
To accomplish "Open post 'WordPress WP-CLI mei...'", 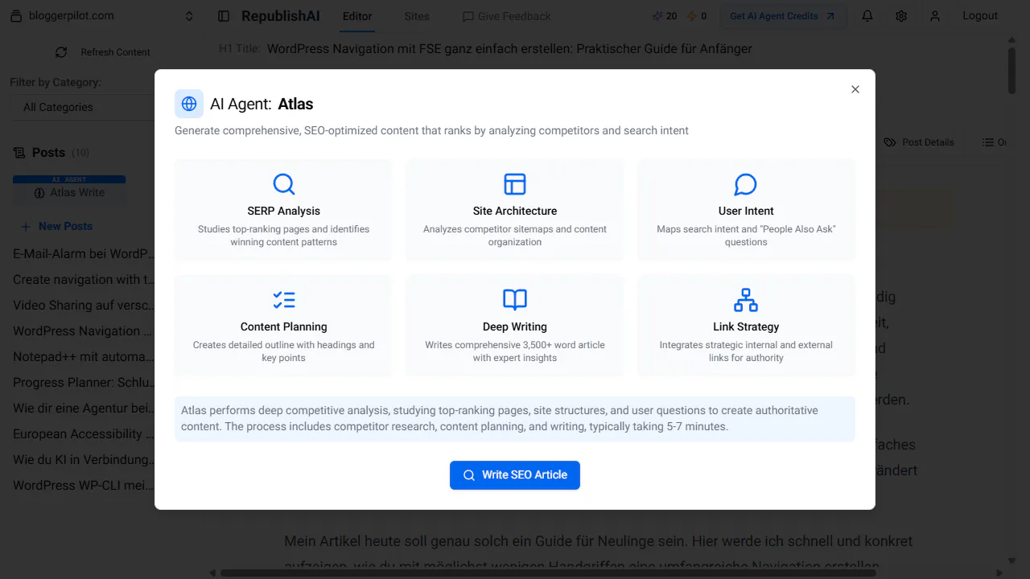I will coord(82,486).
